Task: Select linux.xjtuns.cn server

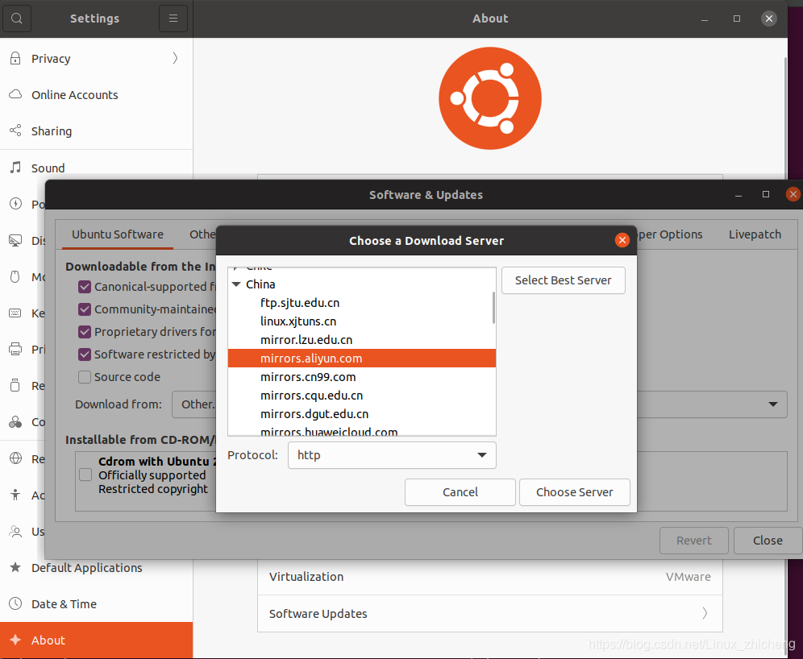Action: click(361, 321)
